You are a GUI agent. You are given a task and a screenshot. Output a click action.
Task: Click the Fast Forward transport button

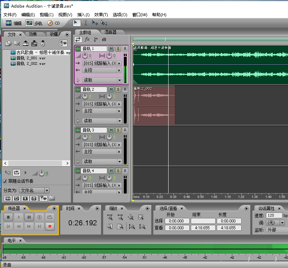[x=29, y=227]
